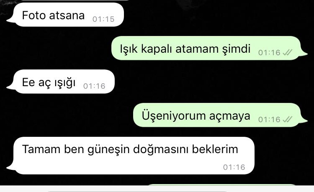The height and width of the screenshot is (192, 314).
Task: Click the 01:16 time on "Üşeniyorum açmaya"
Action: [x=269, y=119]
